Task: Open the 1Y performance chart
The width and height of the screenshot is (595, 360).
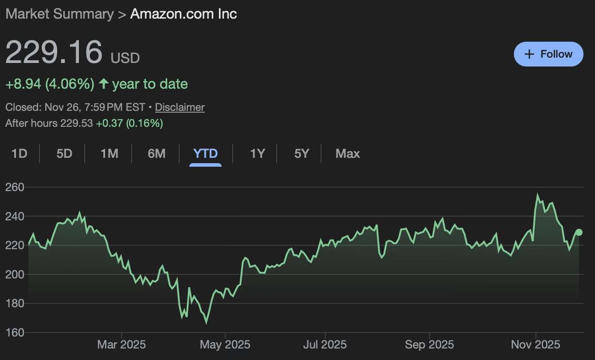Action: click(257, 153)
